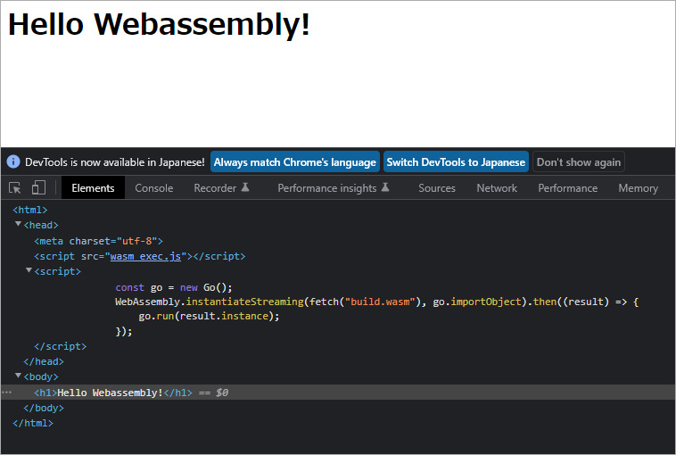Collapse the inline script node
Screen dimensions: 676x455
29,270
